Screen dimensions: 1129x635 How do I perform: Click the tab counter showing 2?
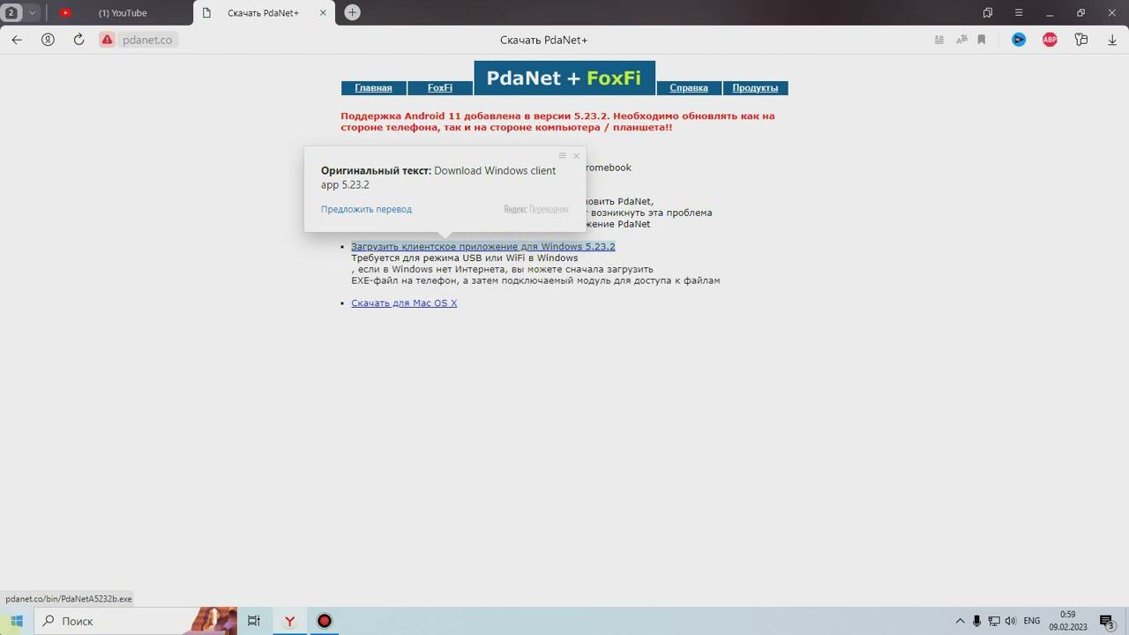click(11, 12)
